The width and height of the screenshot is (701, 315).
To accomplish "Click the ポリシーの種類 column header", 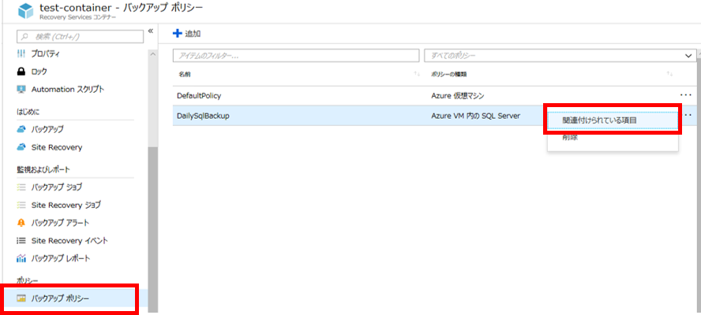I will 449,73.
